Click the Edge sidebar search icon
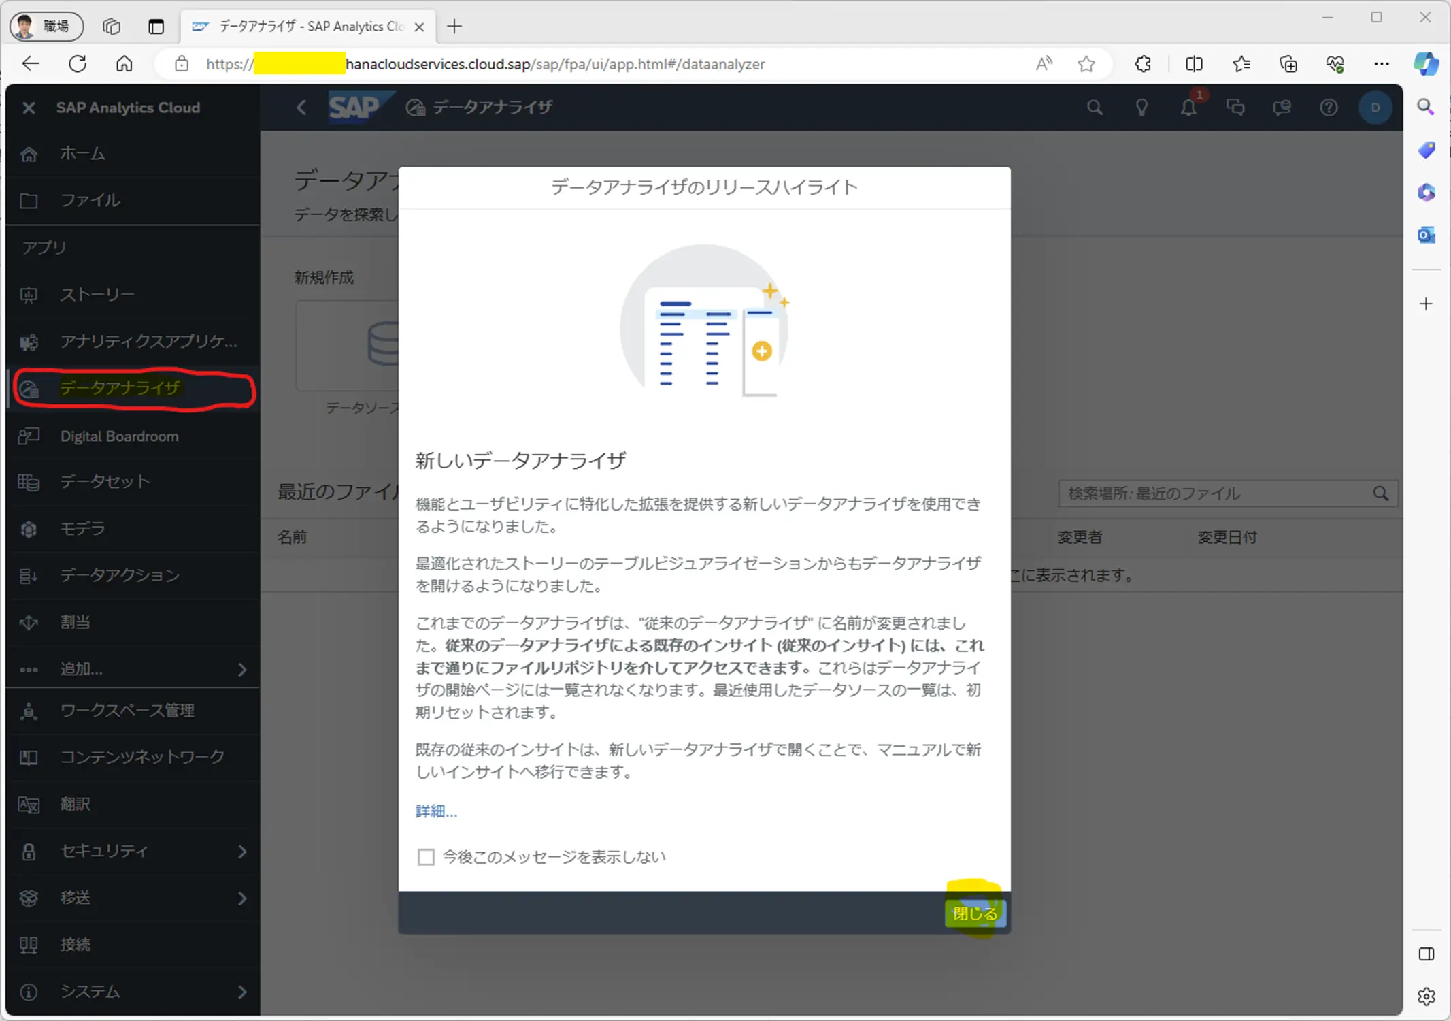This screenshot has width=1451, height=1021. [x=1427, y=107]
